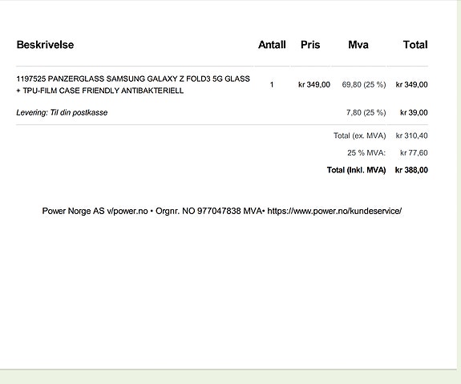Click the Total column header

pos(415,45)
